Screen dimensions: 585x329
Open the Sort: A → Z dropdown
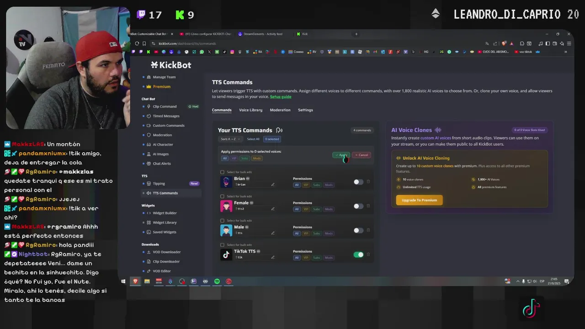(x=230, y=139)
